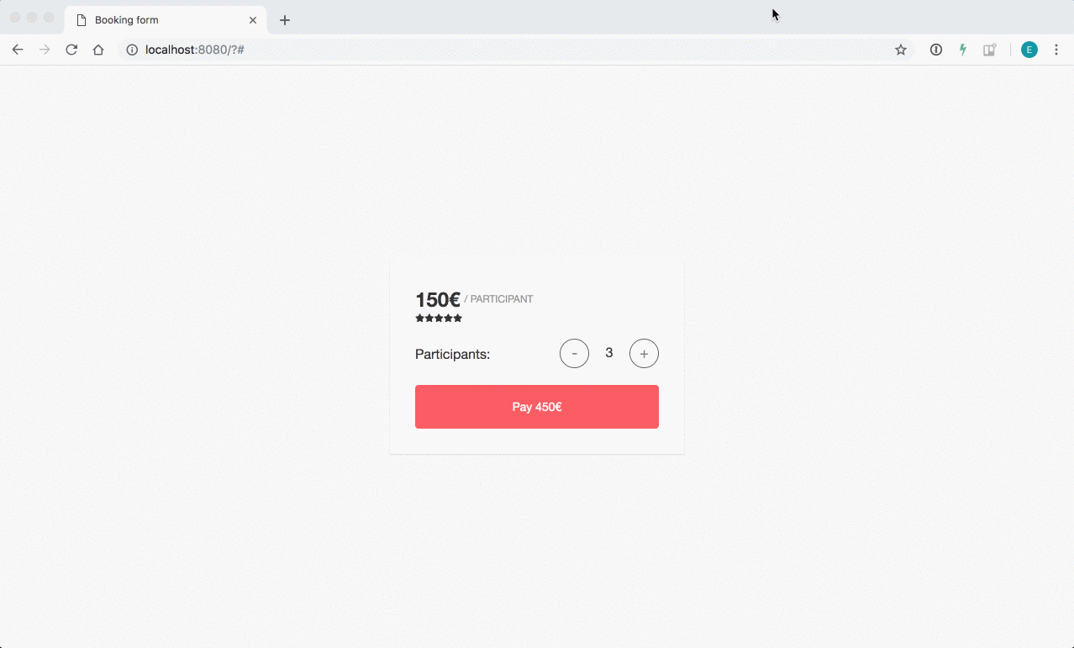1074x648 pixels.
Task: Open the green lightning bolt extension
Action: 962,50
